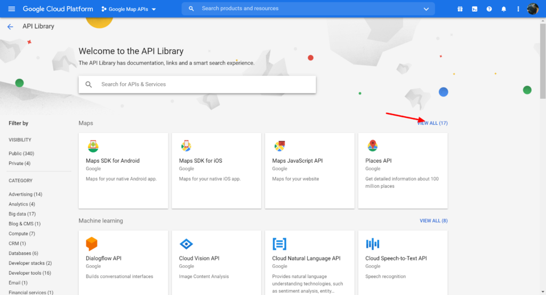Screen dimensions: 546x295
Task: Filter by Email (1) category
Action: pyautogui.click(x=18, y=282)
